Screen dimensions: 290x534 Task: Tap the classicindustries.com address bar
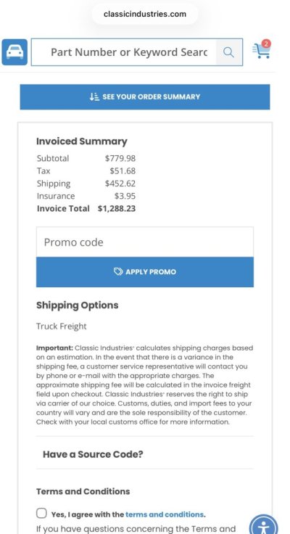(145, 14)
